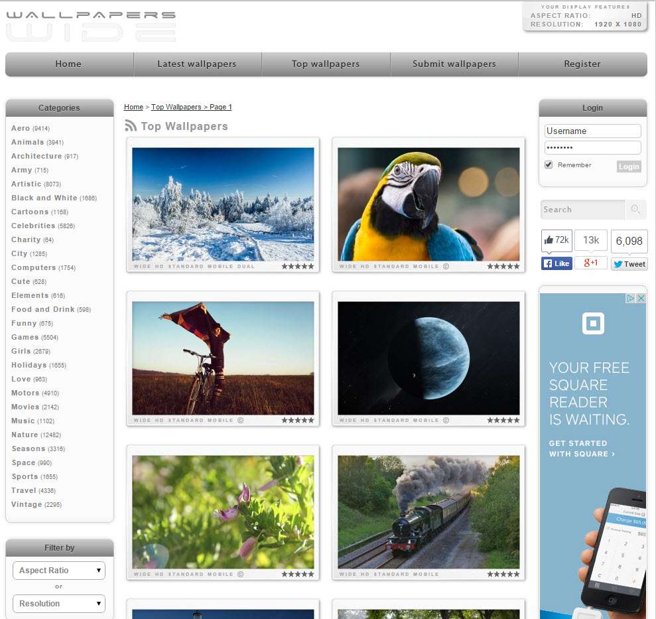Viewport: 656px width, 619px height.
Task: Click the RSS feed icon beside Top Wallpapers
Action: coord(130,126)
